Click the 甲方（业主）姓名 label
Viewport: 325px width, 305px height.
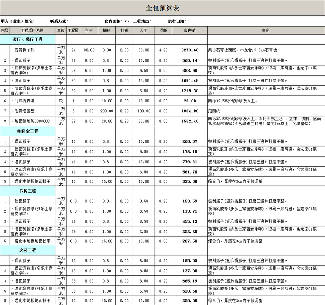(17, 21)
